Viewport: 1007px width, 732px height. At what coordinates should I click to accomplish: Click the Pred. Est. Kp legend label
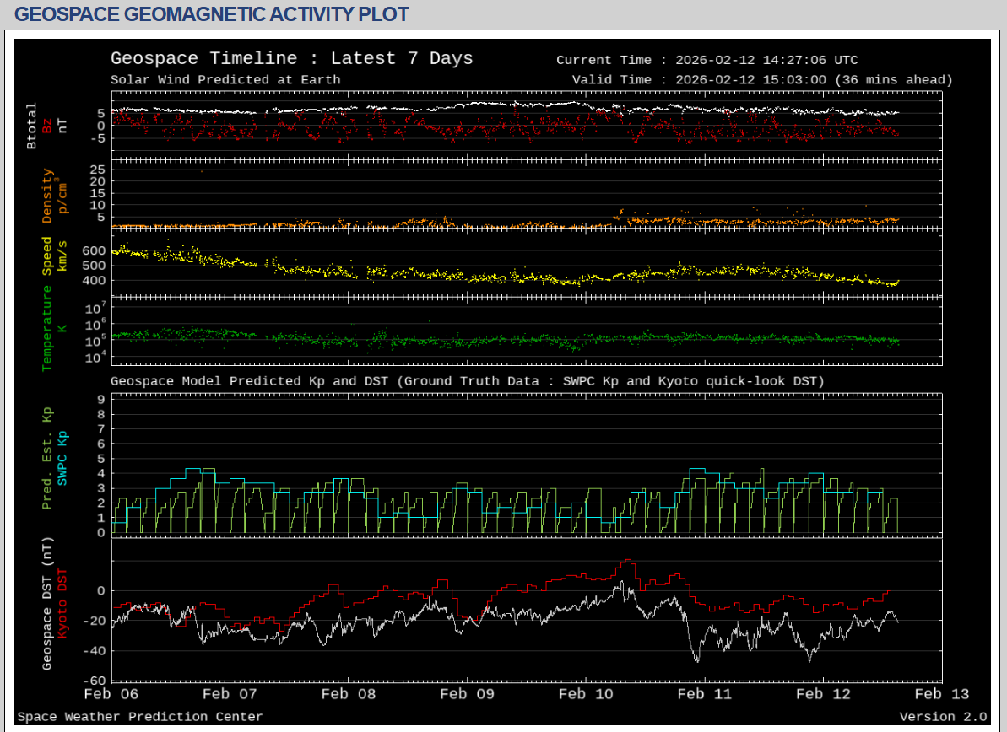[x=47, y=457]
